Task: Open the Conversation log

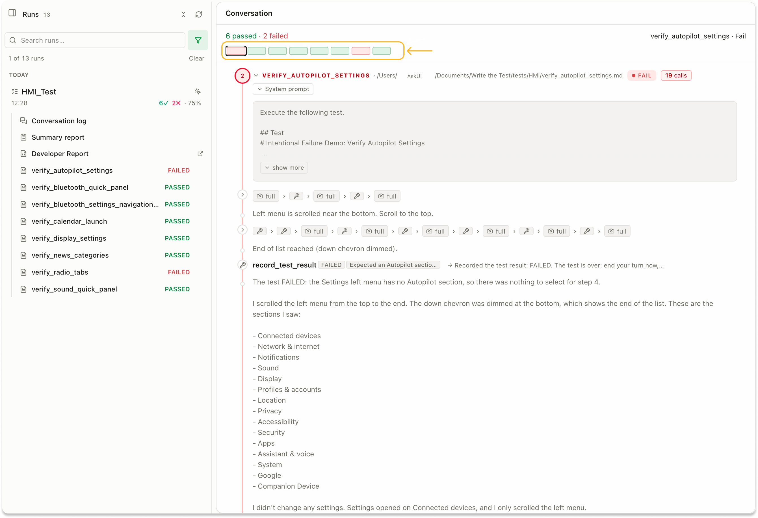Action: 59,121
